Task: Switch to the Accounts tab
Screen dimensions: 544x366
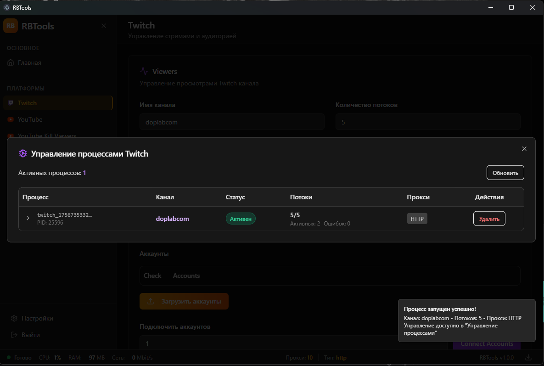Action: click(x=186, y=276)
